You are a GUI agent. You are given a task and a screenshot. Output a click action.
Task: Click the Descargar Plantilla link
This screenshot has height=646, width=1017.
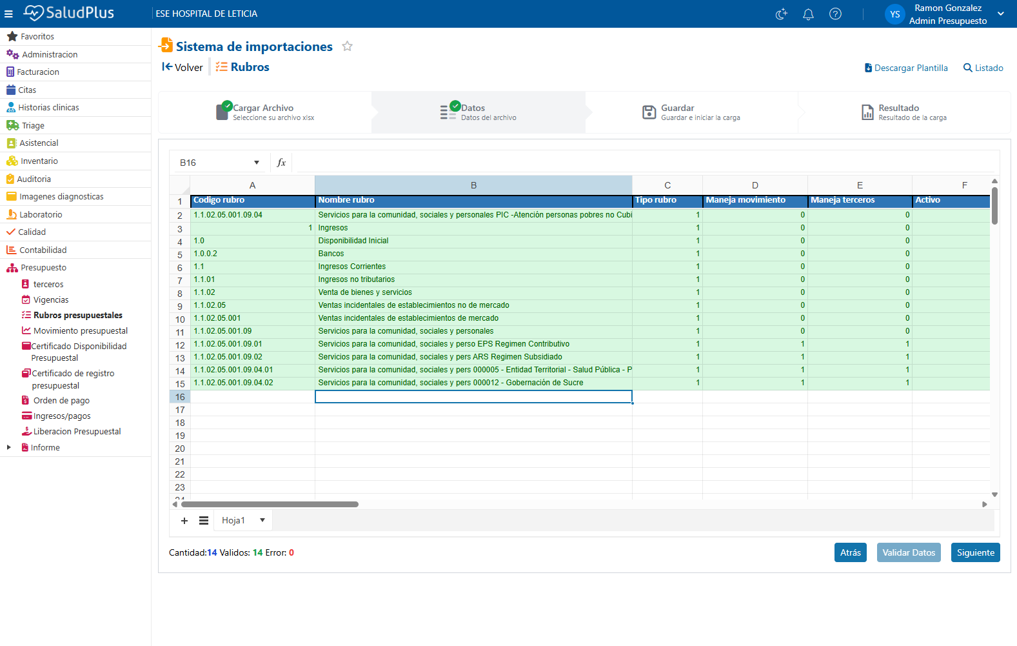click(x=906, y=68)
